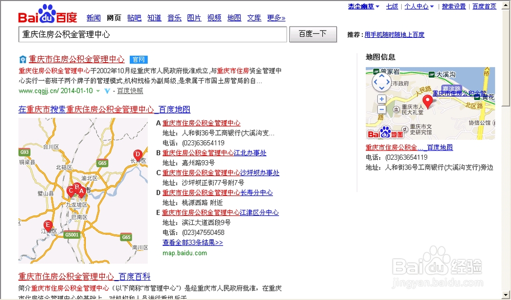
Task: Click G93 highway badge on map
Action: tap(25, 152)
